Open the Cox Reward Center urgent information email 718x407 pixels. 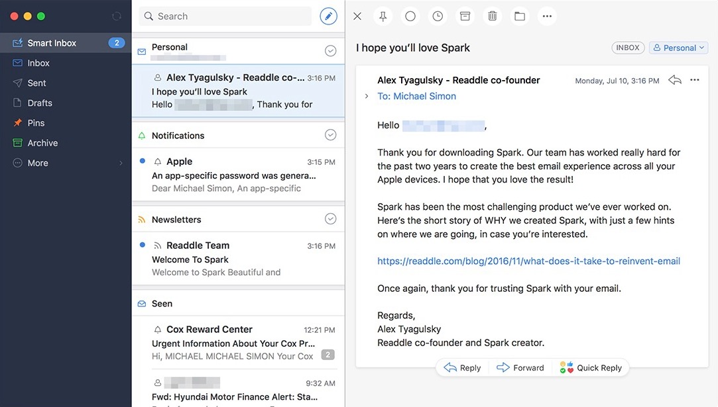(x=239, y=343)
